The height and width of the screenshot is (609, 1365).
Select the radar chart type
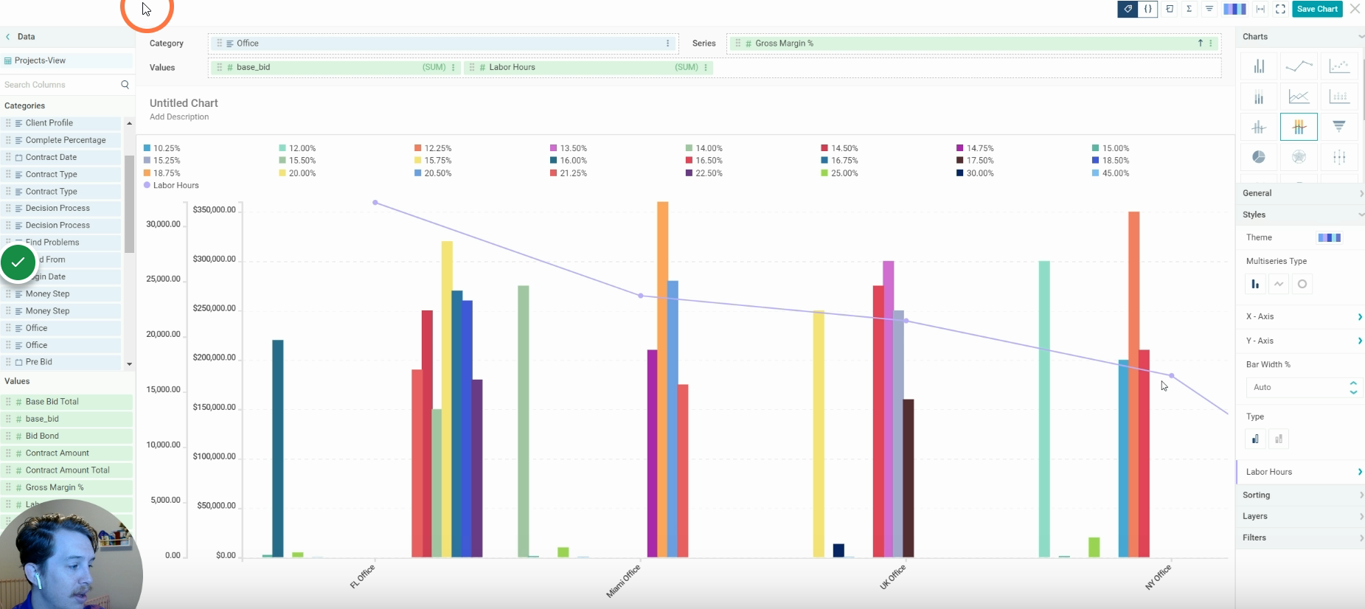(x=1299, y=157)
